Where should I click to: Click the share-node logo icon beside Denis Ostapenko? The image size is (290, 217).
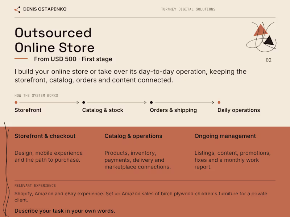pos(17,10)
